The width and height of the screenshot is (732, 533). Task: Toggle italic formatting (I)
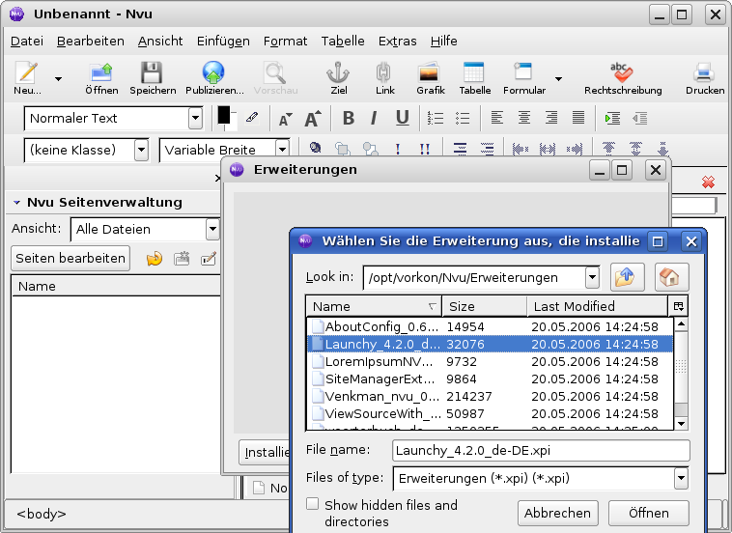click(x=374, y=118)
